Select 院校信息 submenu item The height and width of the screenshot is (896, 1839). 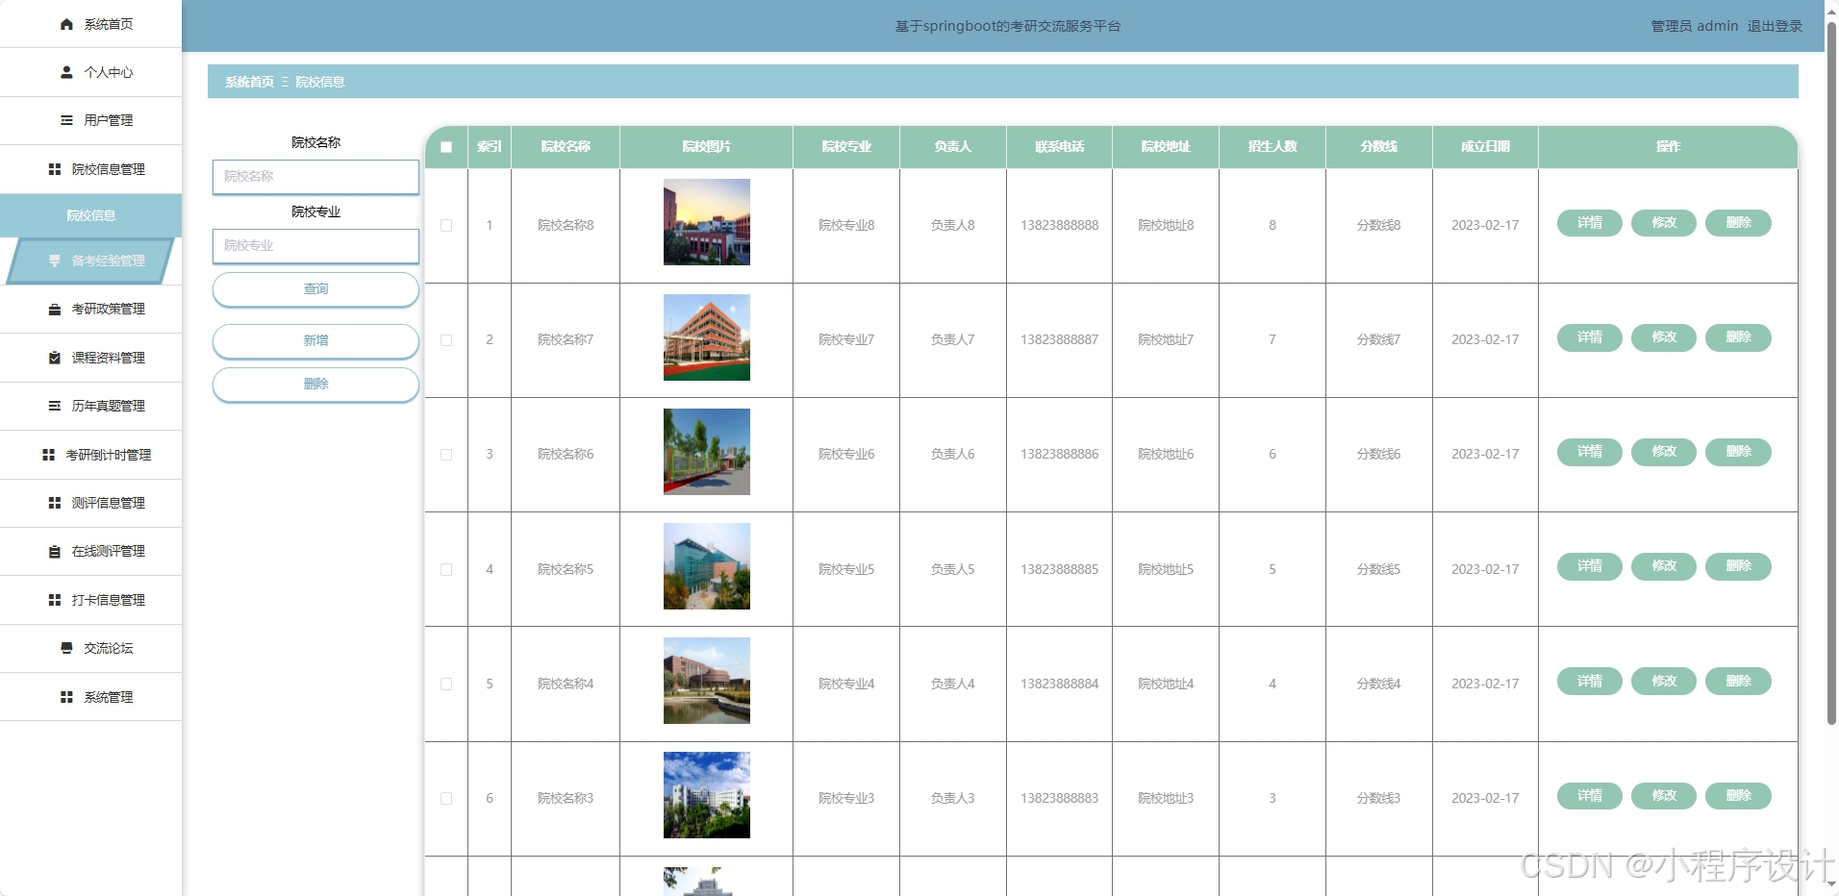(x=90, y=215)
